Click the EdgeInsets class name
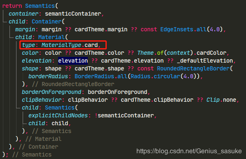The height and width of the screenshot is (159, 246). point(176,30)
